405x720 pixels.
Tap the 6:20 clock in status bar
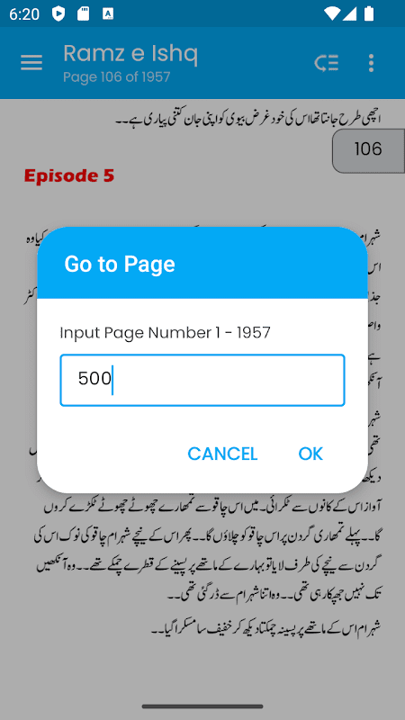point(24,14)
